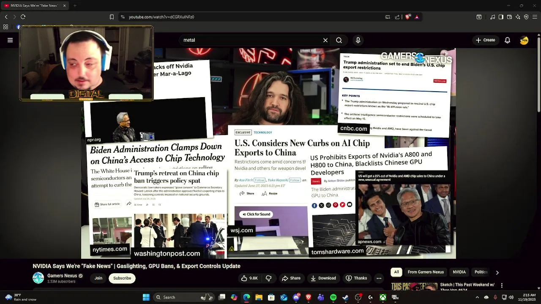
Task: Reload the current page
Action: coord(23,17)
